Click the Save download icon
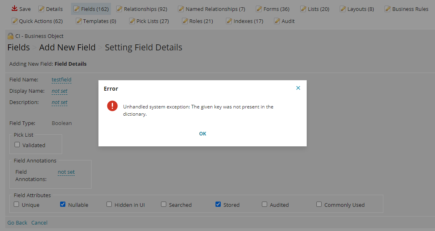This screenshot has height=231, width=435. (x=14, y=8)
